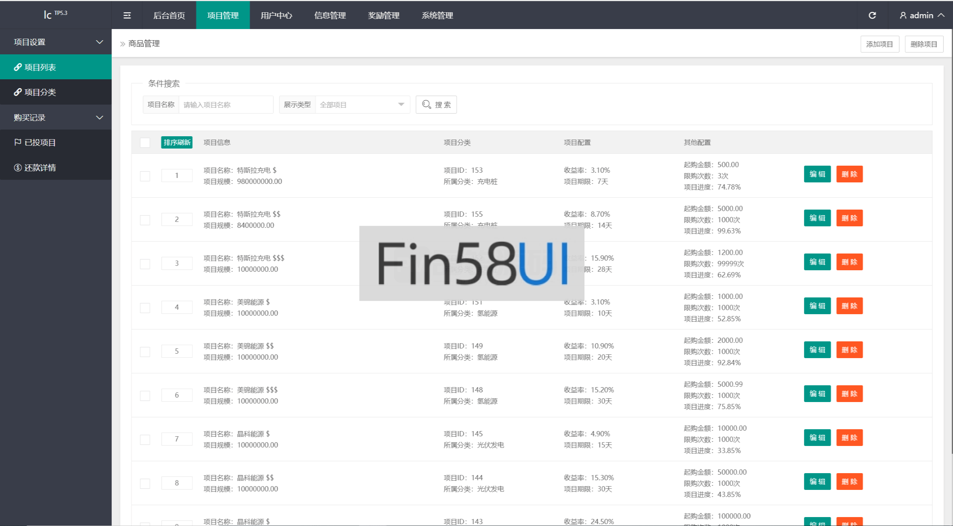Toggle the select-all checkbox in table header

click(x=145, y=143)
